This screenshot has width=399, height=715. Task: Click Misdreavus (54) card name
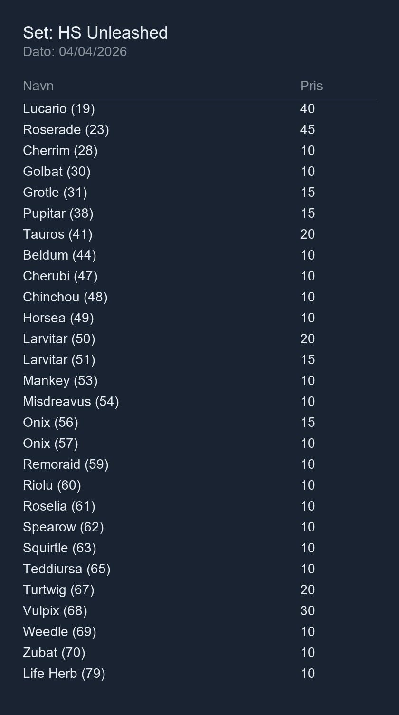[71, 402]
